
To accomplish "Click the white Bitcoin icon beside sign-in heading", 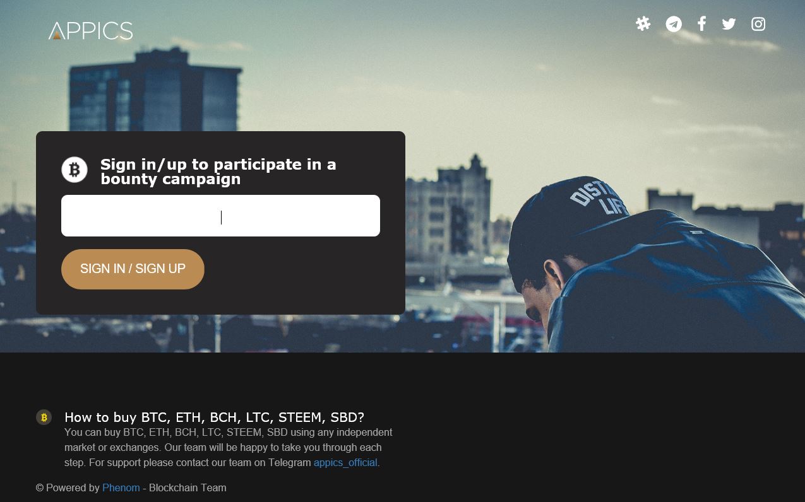I will 75,170.
